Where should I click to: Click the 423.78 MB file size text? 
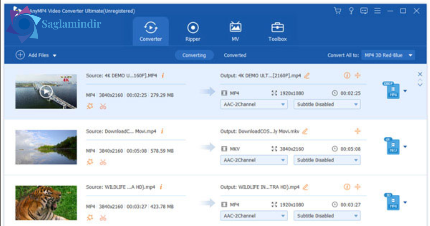pos(162,207)
